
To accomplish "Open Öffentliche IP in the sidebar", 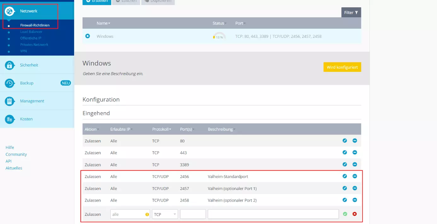I will [31, 38].
